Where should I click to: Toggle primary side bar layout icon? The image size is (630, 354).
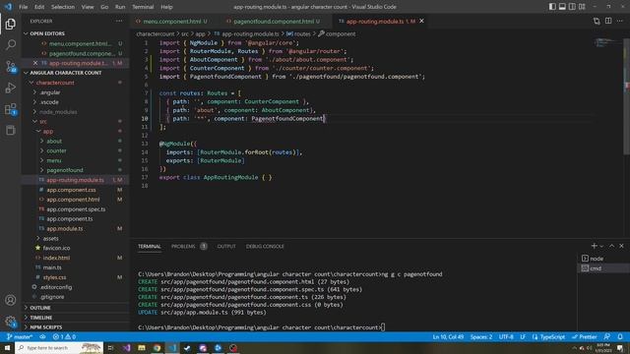(552, 7)
